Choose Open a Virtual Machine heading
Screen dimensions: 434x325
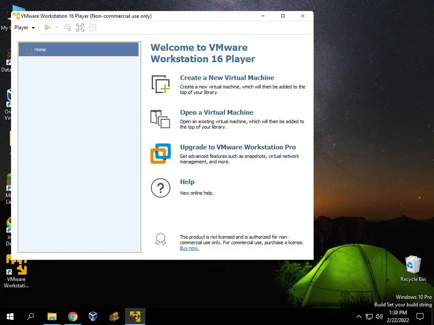(x=217, y=113)
